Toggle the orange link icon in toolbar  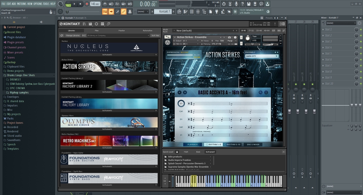click(x=124, y=12)
